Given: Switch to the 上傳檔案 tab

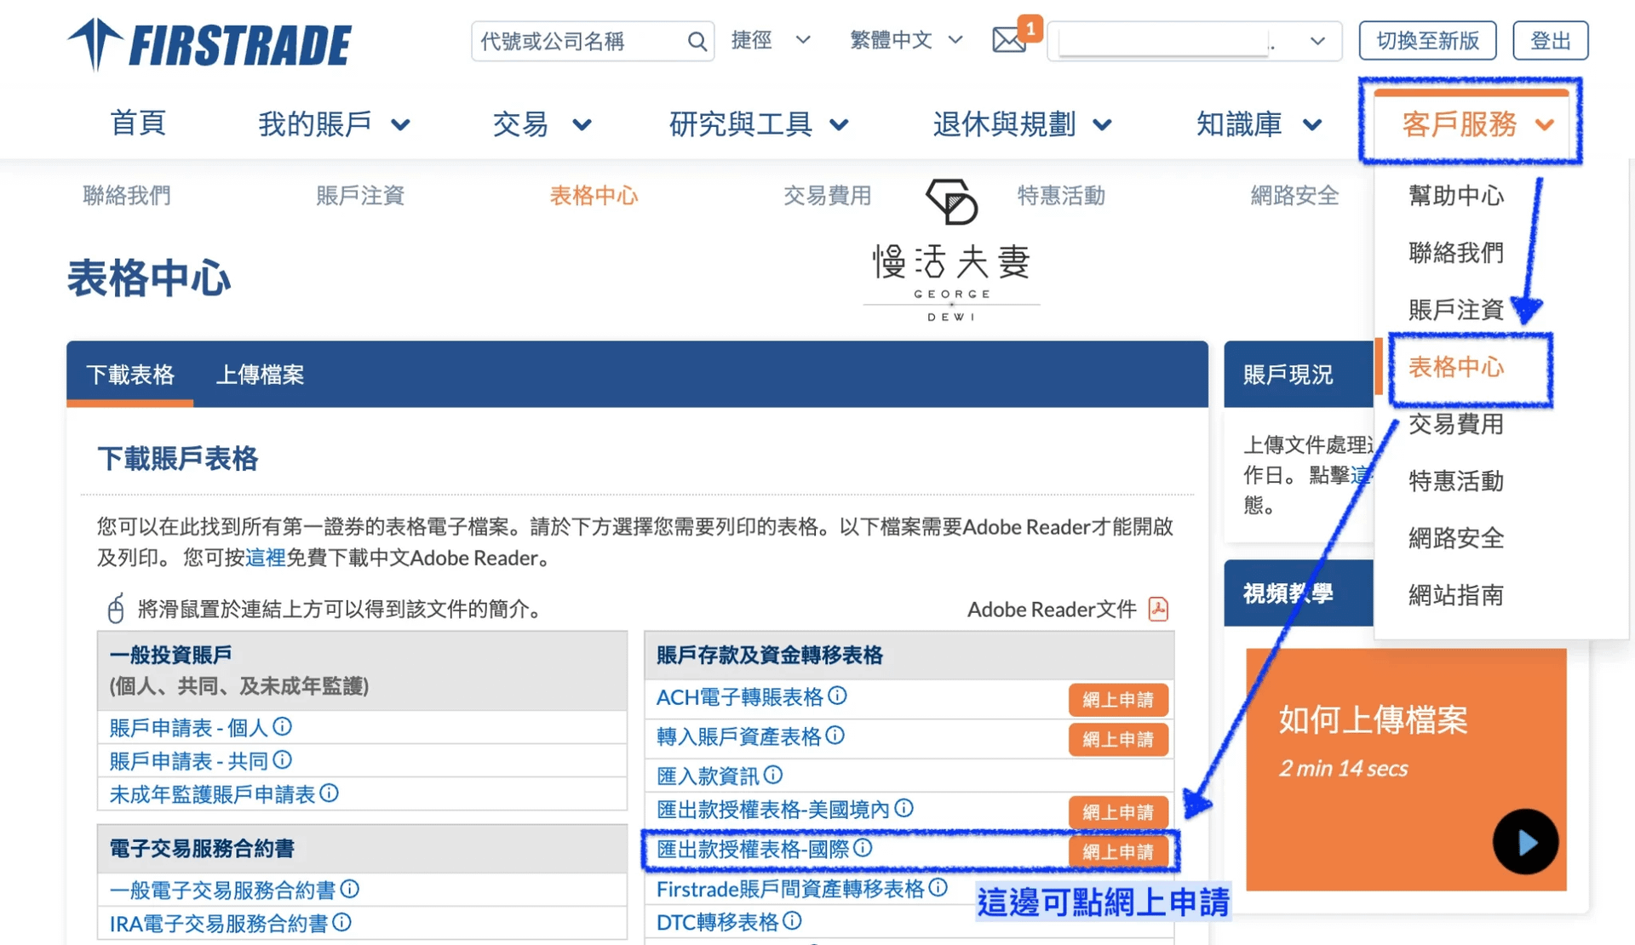Looking at the screenshot, I should [260, 375].
